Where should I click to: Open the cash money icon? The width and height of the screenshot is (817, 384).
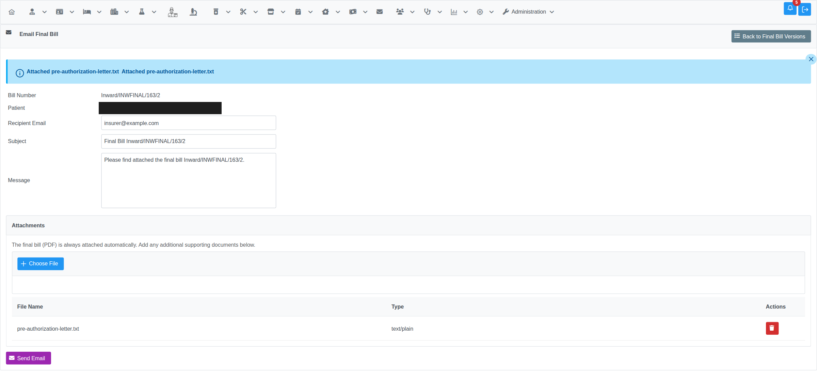point(353,12)
